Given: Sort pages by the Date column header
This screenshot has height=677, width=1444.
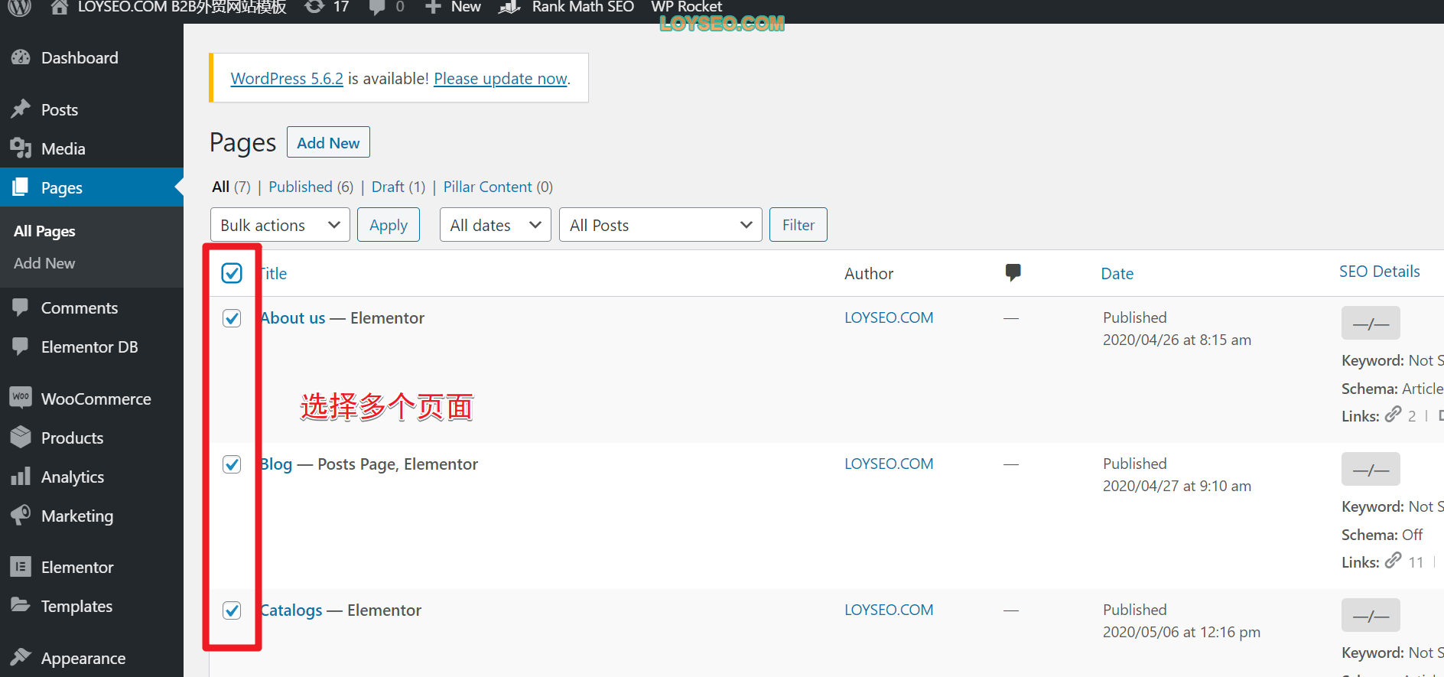Looking at the screenshot, I should pos(1117,273).
